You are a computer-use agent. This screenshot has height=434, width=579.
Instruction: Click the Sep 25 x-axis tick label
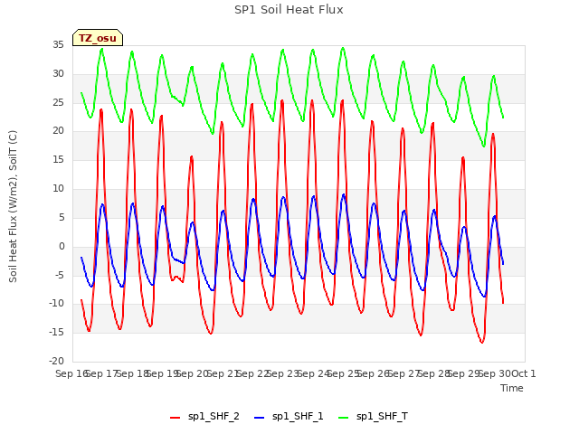[344, 373]
